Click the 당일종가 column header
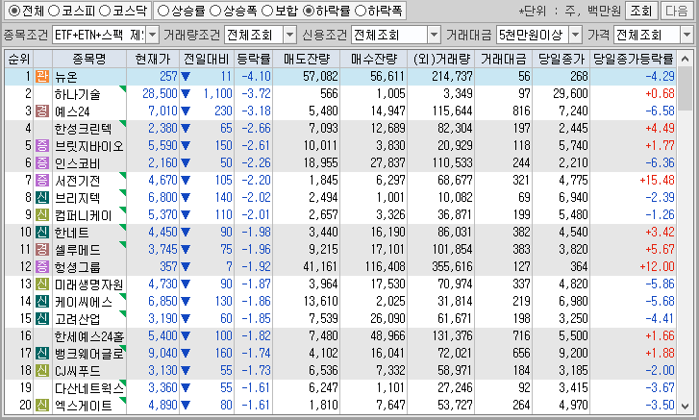 pyautogui.click(x=561, y=59)
